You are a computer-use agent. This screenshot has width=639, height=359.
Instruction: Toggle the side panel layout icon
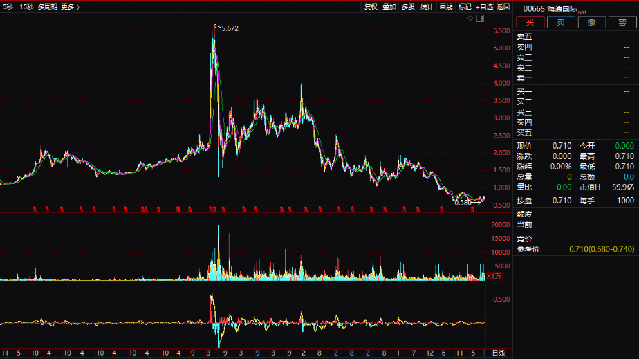[x=480, y=19]
